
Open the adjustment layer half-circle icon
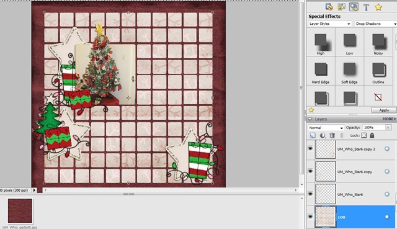point(323,135)
